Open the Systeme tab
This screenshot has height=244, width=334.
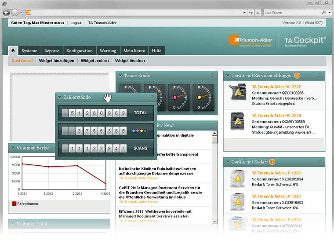29,51
